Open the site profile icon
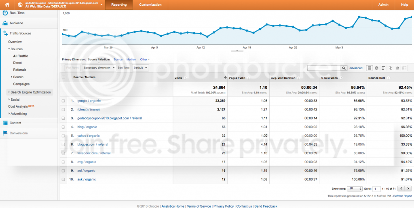The image size is (414, 208). pos(20,4)
